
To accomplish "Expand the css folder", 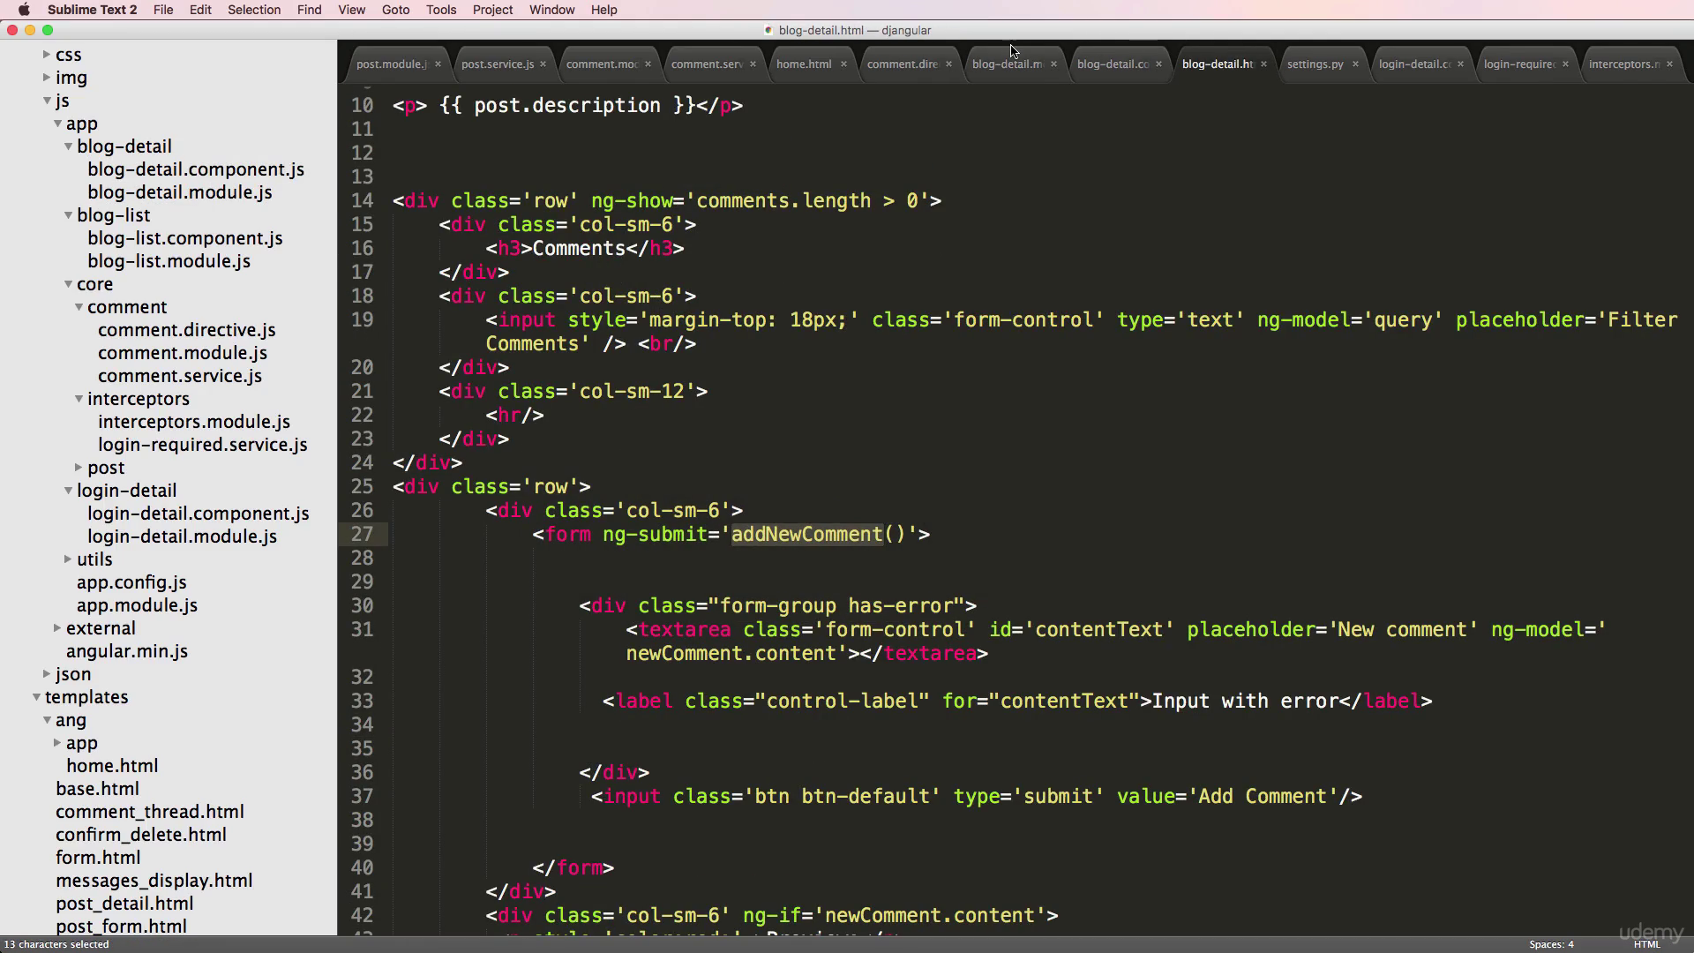I will [x=47, y=55].
